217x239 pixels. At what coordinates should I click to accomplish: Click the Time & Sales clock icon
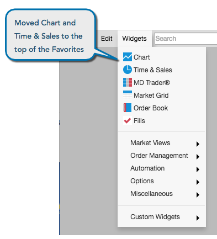(x=128, y=70)
